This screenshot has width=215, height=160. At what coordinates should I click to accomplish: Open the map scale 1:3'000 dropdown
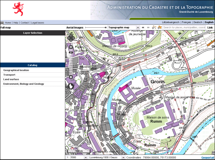coord(77,157)
